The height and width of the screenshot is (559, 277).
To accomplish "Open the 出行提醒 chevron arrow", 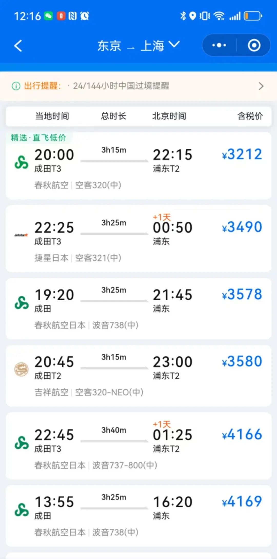I will 261,86.
